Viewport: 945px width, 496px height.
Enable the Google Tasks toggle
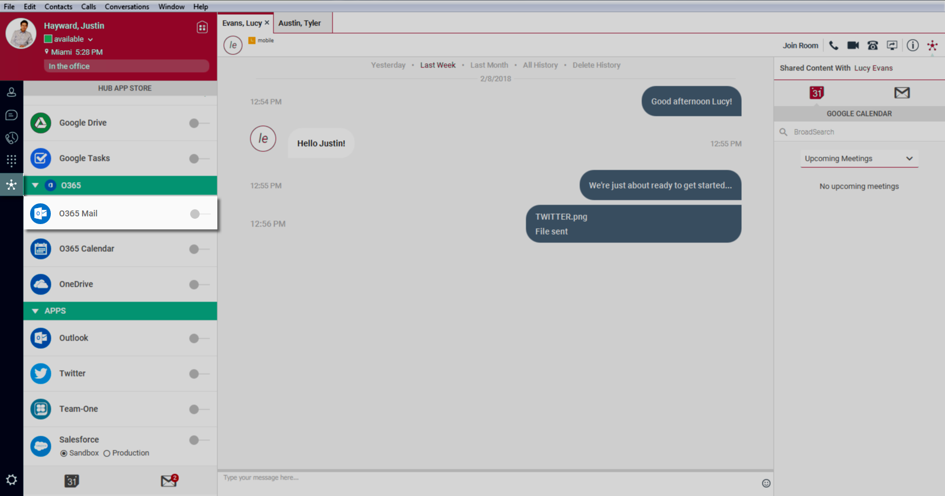click(x=199, y=158)
